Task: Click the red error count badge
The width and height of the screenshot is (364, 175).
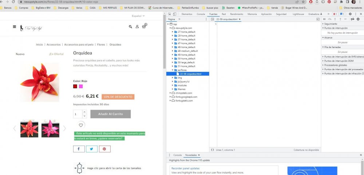Action: (335, 14)
